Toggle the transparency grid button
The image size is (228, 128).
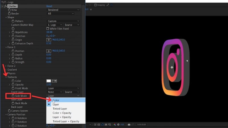(x=99, y=125)
